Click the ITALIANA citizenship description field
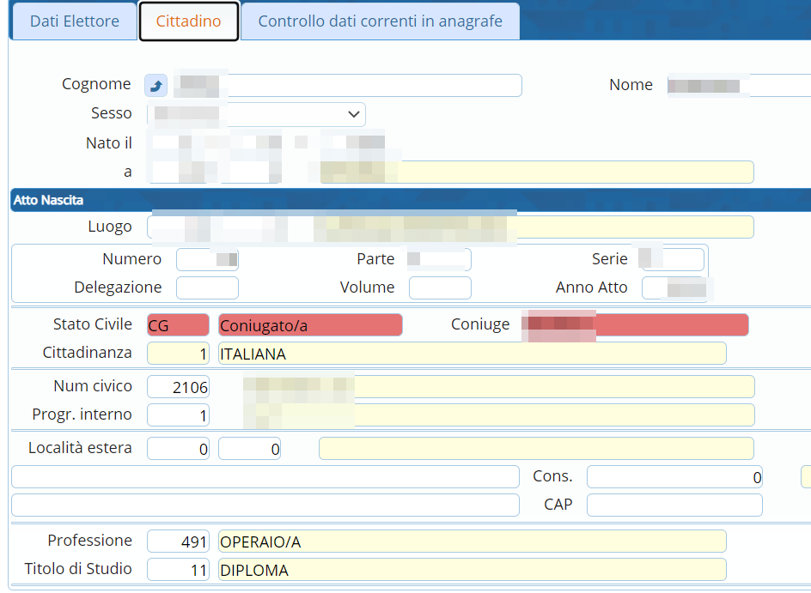The width and height of the screenshot is (811, 593). coord(473,354)
